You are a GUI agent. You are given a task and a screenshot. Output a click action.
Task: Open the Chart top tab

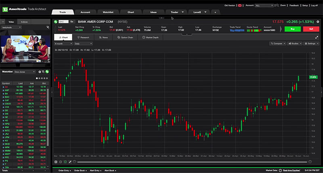pyautogui.click(x=130, y=12)
